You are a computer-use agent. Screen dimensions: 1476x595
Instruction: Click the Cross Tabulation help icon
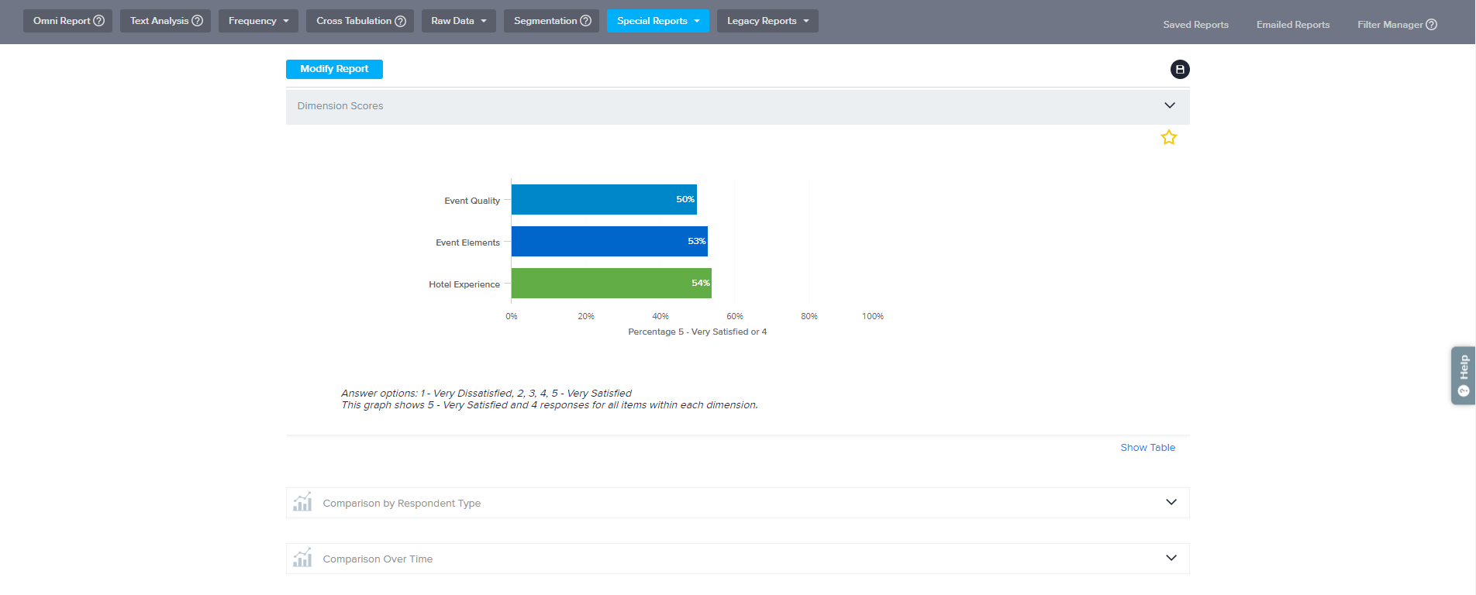[x=401, y=21]
